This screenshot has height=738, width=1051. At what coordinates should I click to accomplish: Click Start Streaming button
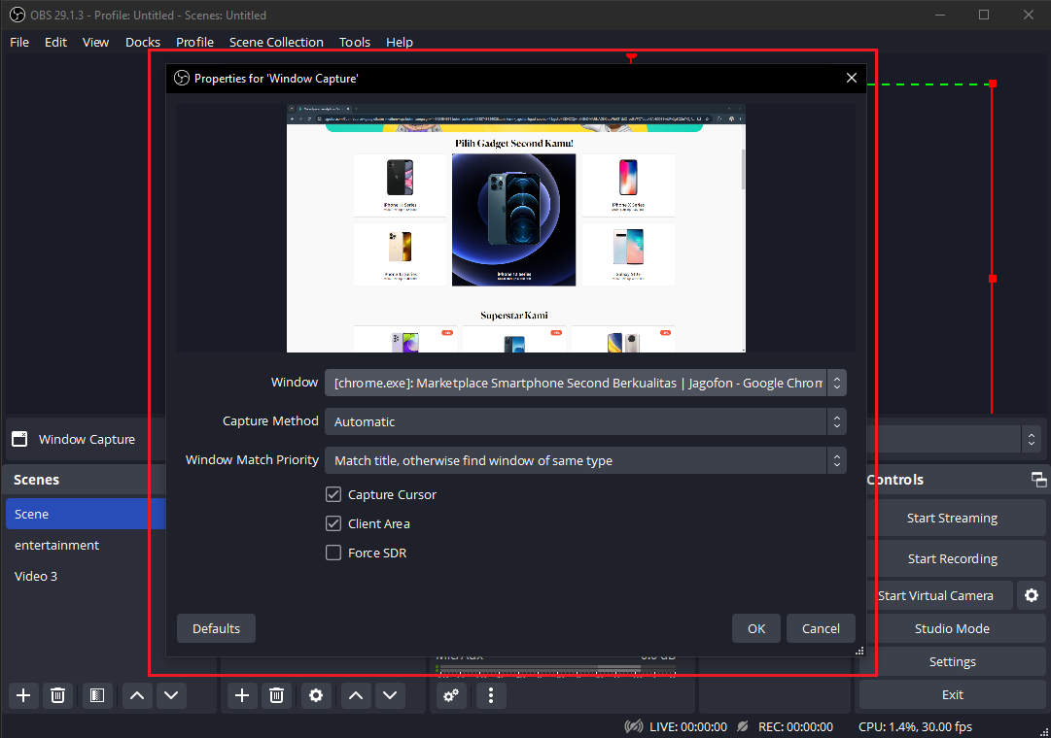[952, 519]
